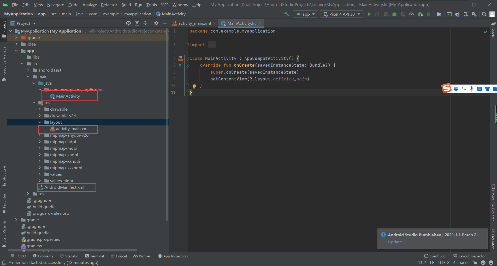The height and width of the screenshot is (266, 497).
Task: Click the Make Project hammer icon
Action: click(287, 14)
